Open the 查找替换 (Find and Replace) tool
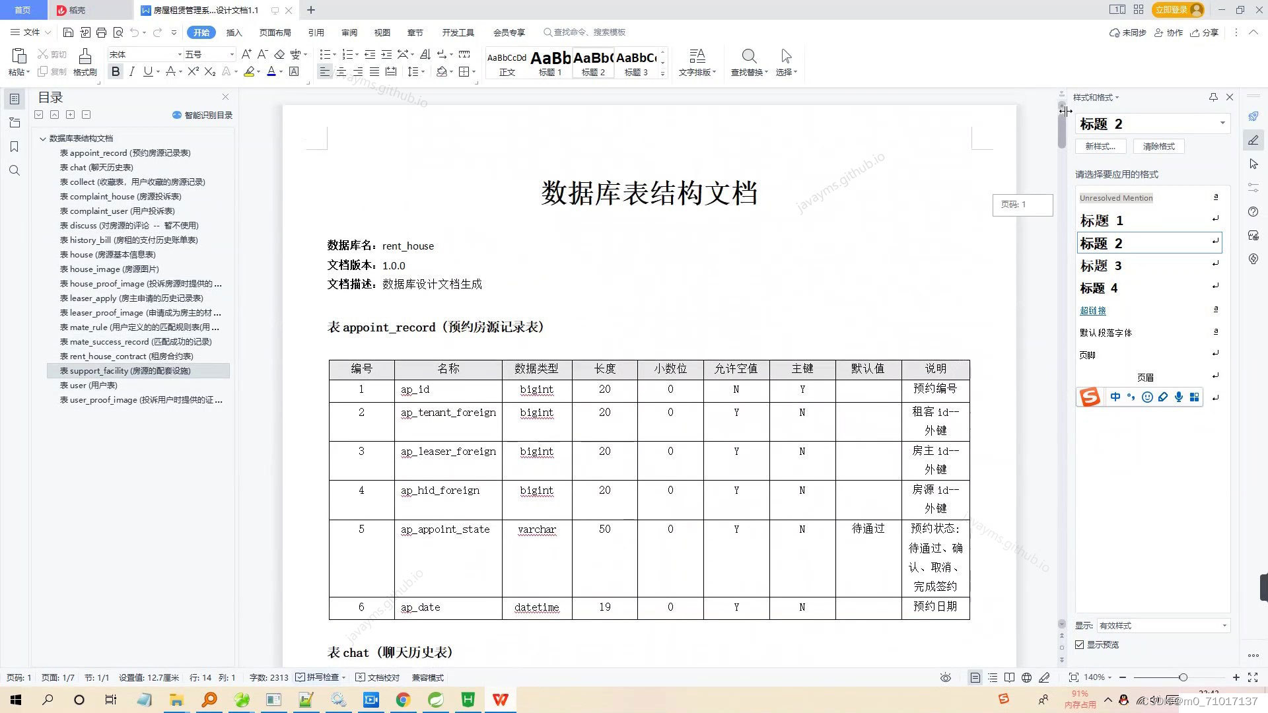This screenshot has height=713, width=1268. click(748, 63)
